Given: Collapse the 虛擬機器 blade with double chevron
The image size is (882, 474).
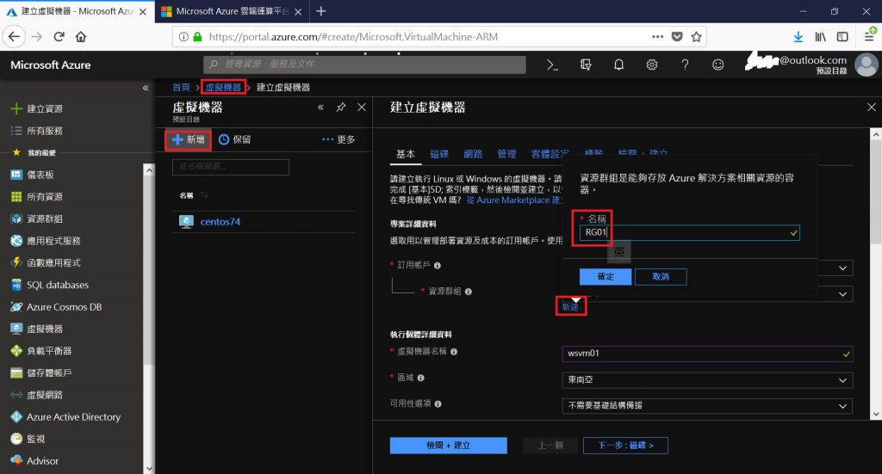Looking at the screenshot, I should [x=320, y=108].
